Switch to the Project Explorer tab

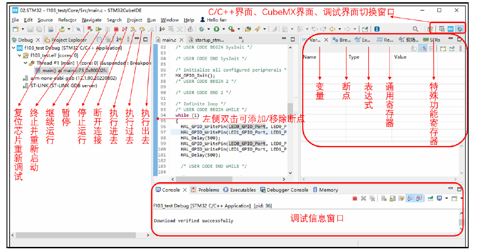[x=65, y=40]
